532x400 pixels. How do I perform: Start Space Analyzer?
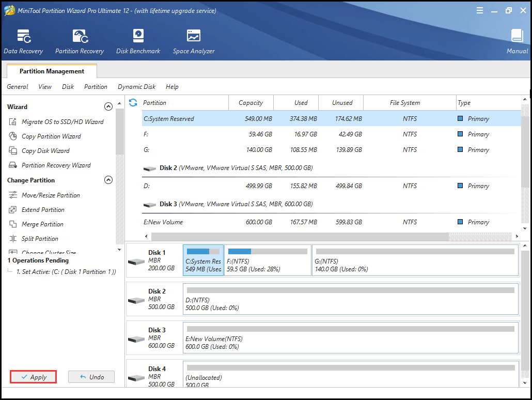193,41
